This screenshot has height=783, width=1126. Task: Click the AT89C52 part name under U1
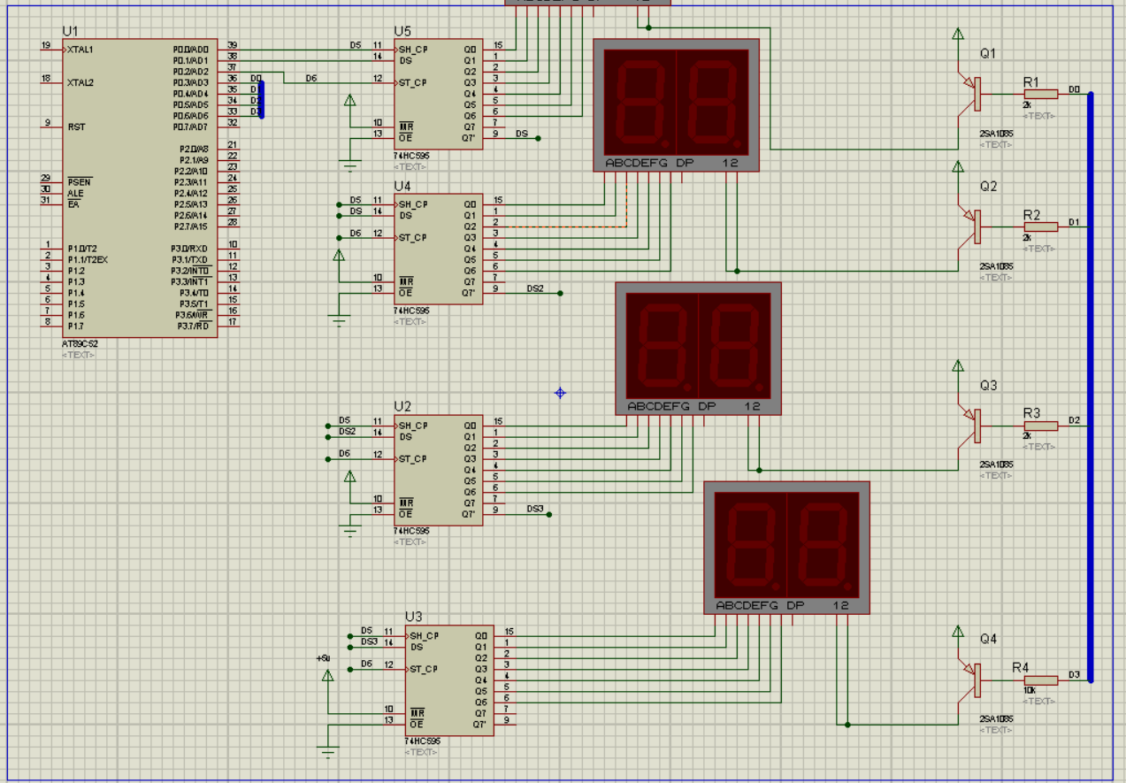(x=81, y=343)
